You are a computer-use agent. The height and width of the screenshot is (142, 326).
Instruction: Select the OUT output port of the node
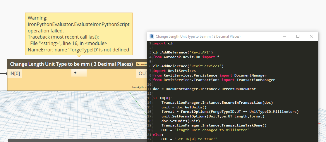tap(142, 73)
